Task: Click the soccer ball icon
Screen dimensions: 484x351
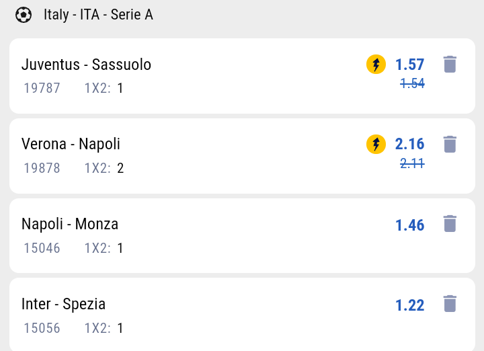Action: pyautogui.click(x=24, y=15)
